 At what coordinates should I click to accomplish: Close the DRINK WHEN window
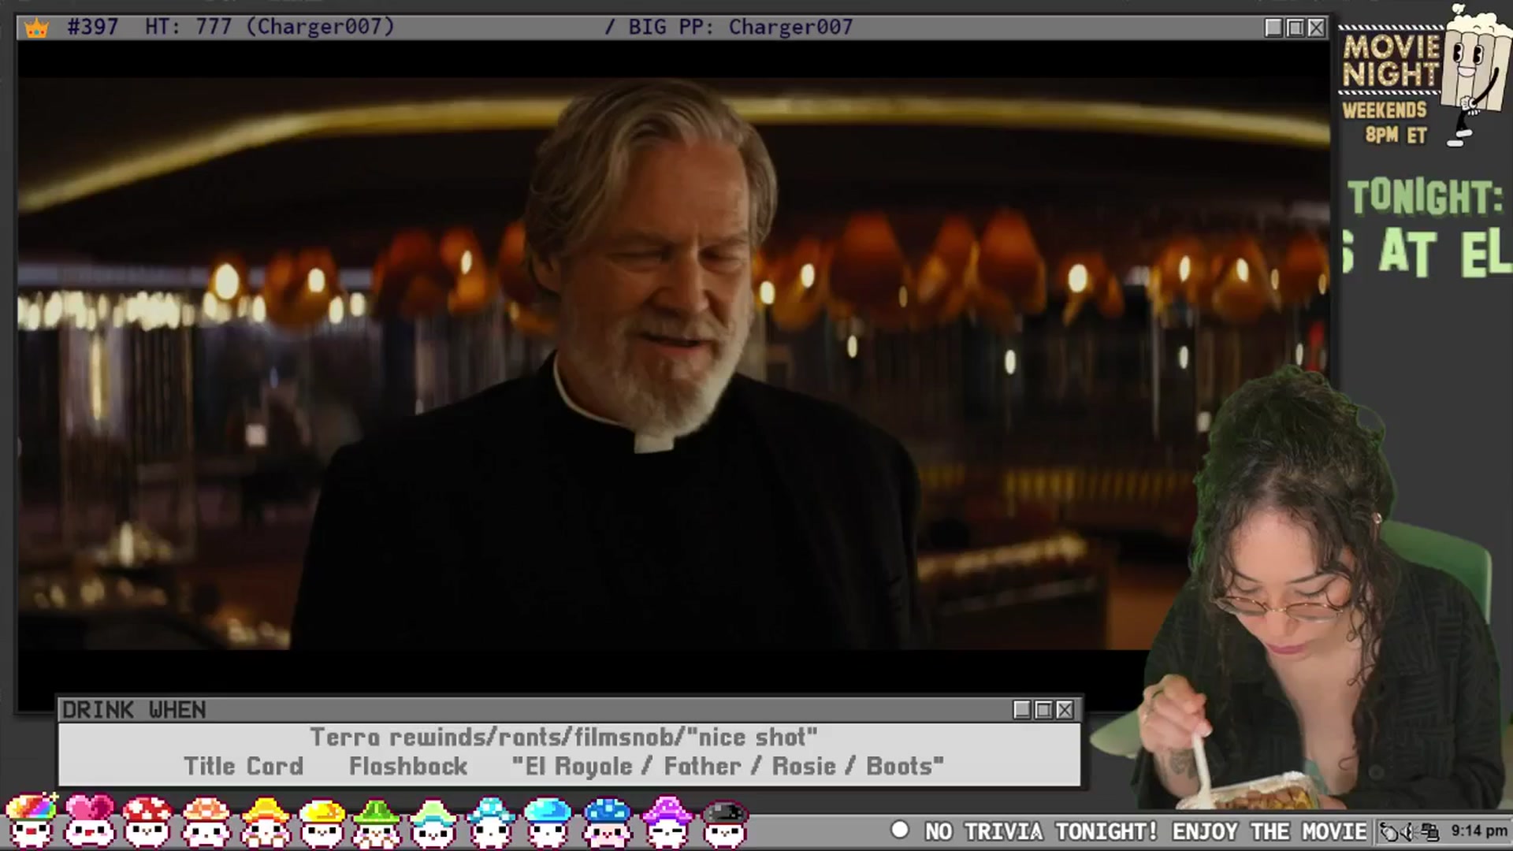point(1065,710)
